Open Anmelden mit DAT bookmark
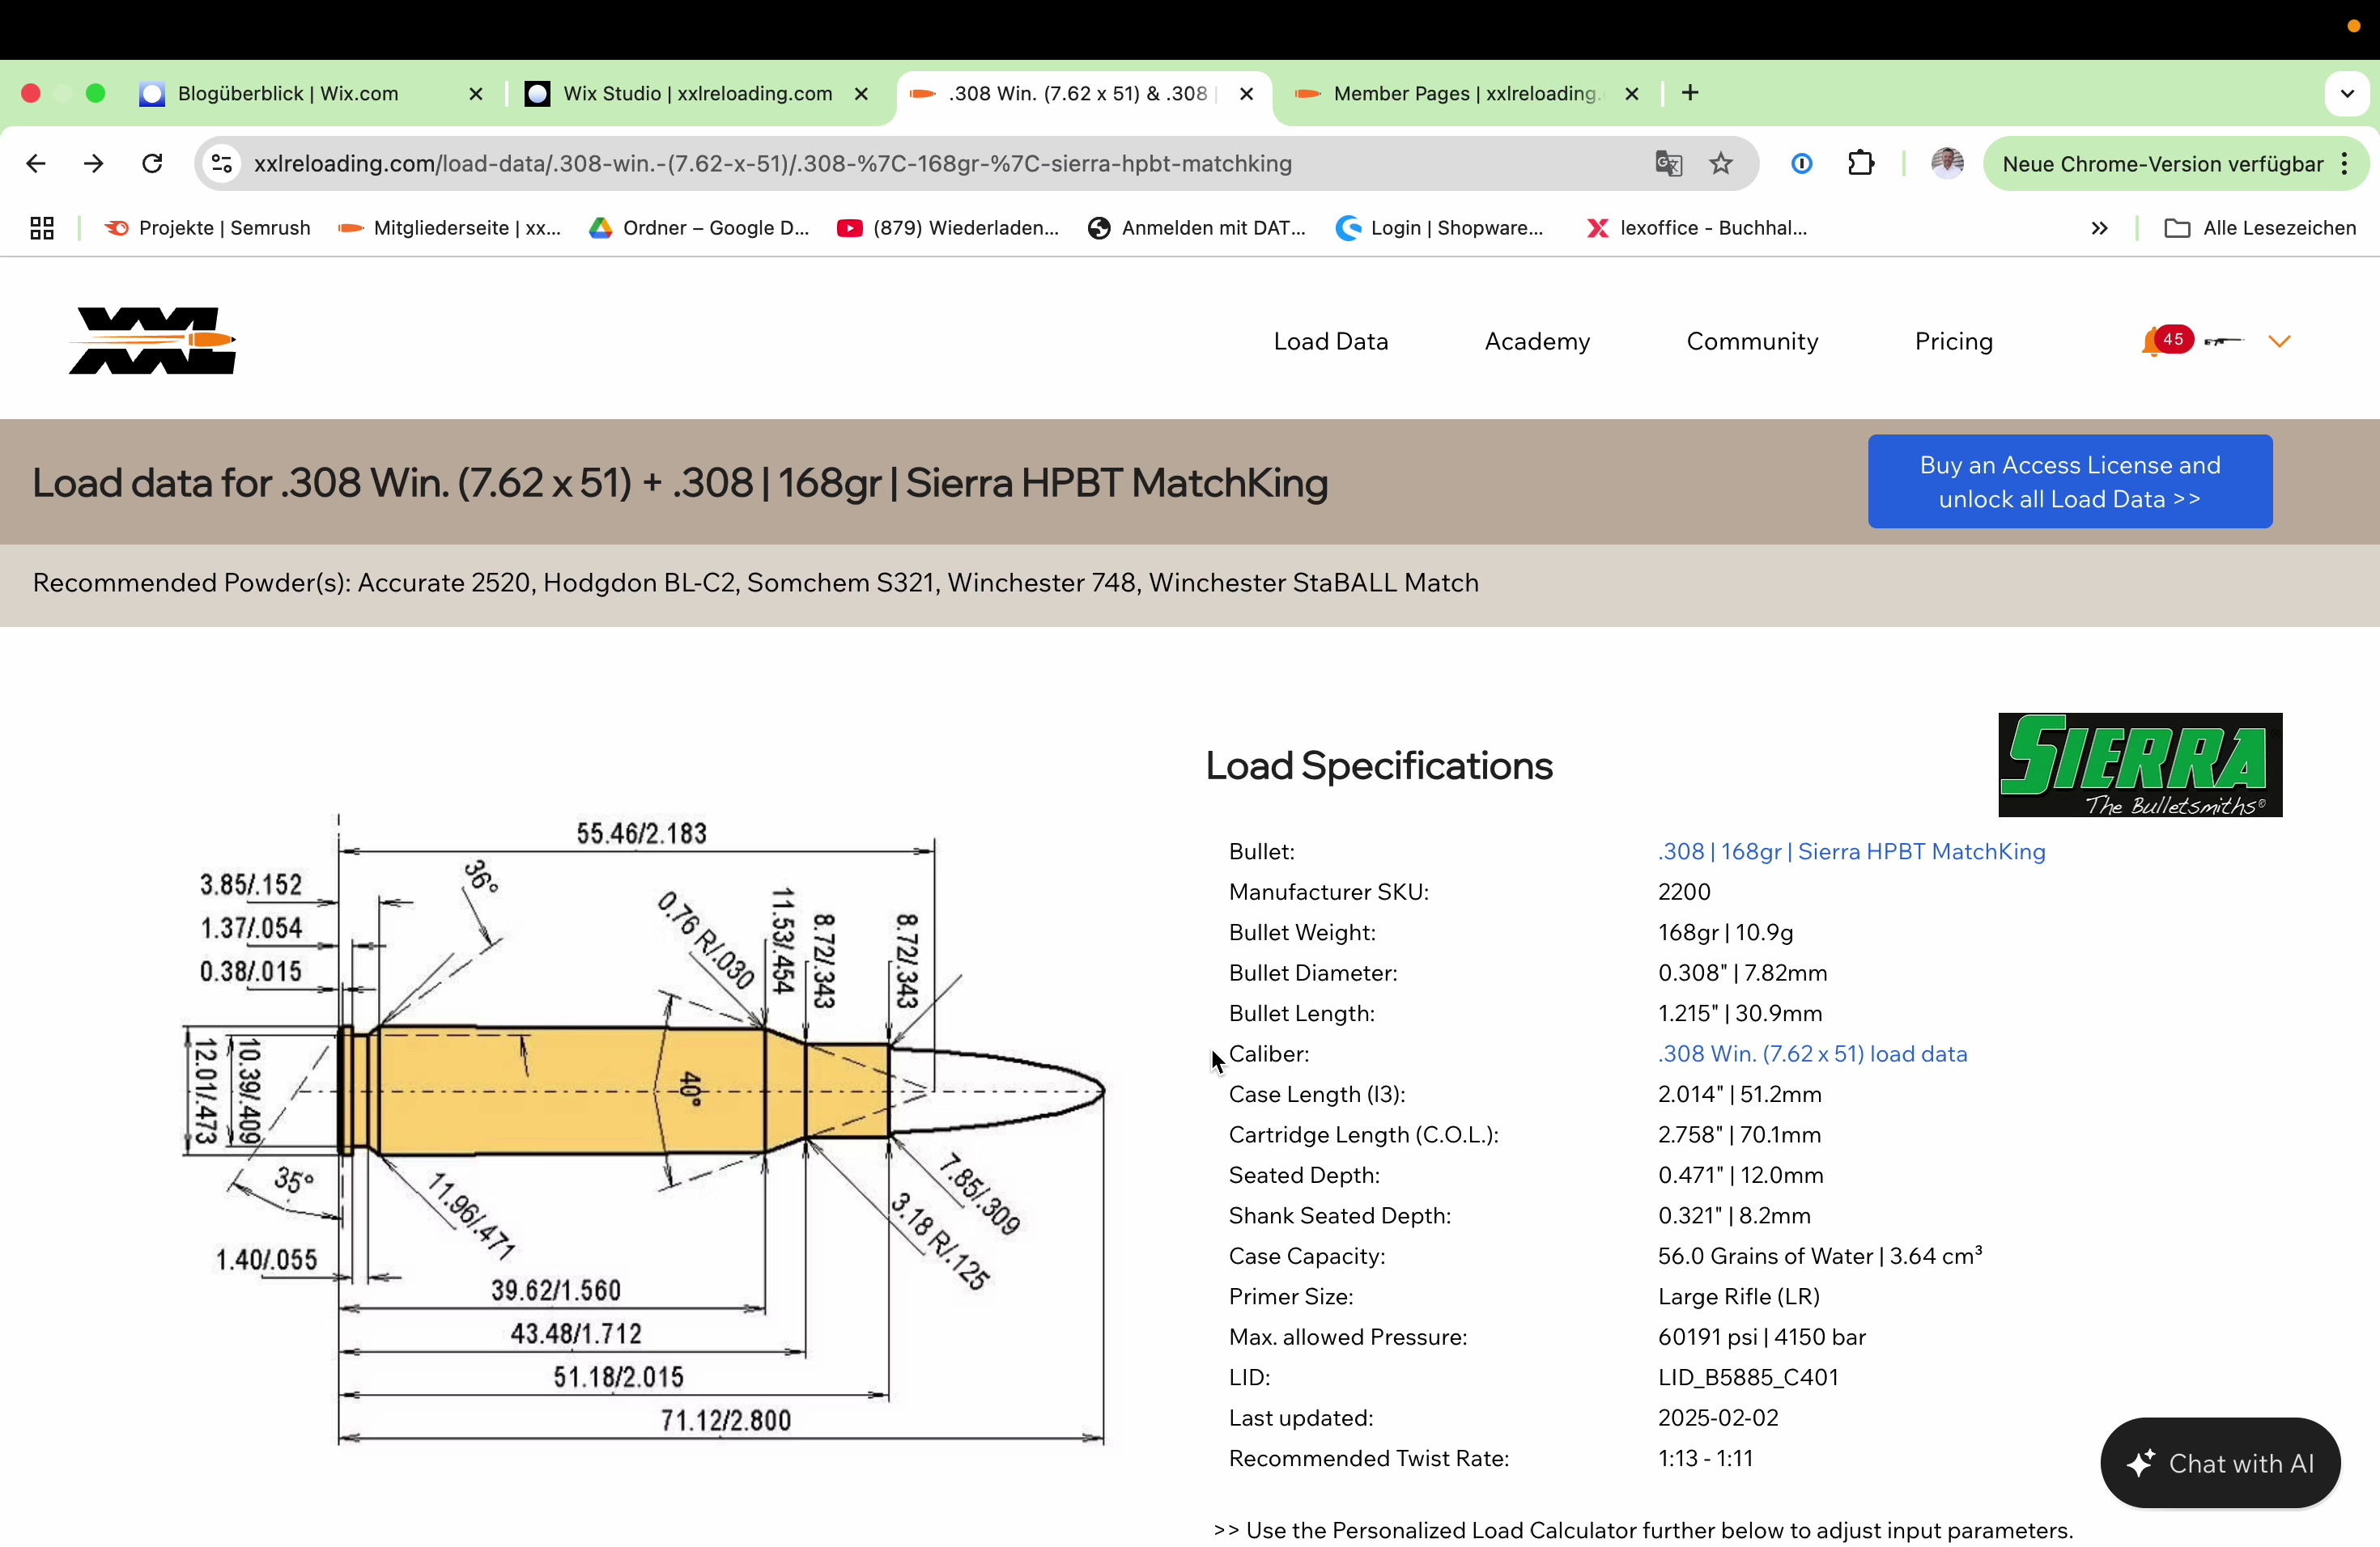The image size is (2380, 1547). pyautogui.click(x=1197, y=228)
